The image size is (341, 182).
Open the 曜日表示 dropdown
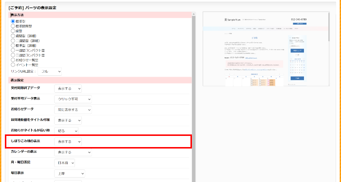(70, 174)
